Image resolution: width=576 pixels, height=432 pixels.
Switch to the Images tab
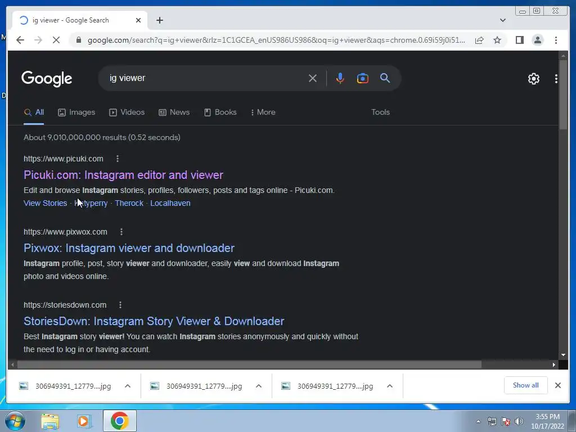pyautogui.click(x=76, y=112)
